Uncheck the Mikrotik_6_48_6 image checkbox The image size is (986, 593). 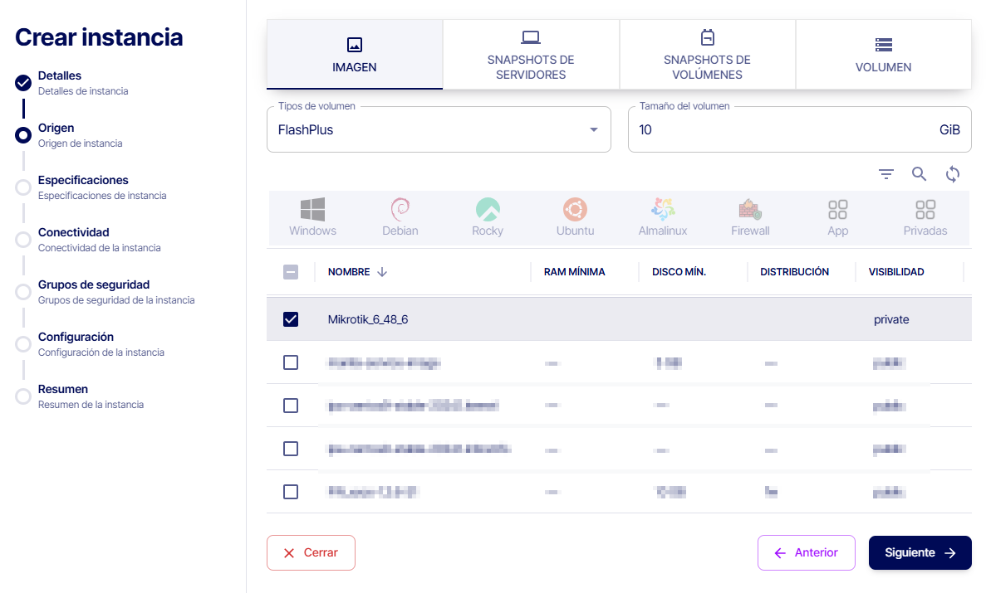pos(291,319)
